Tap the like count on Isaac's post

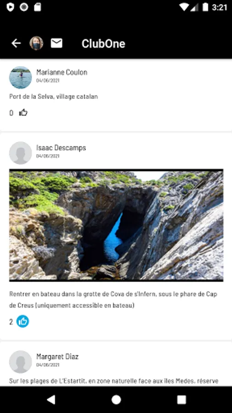click(x=11, y=322)
